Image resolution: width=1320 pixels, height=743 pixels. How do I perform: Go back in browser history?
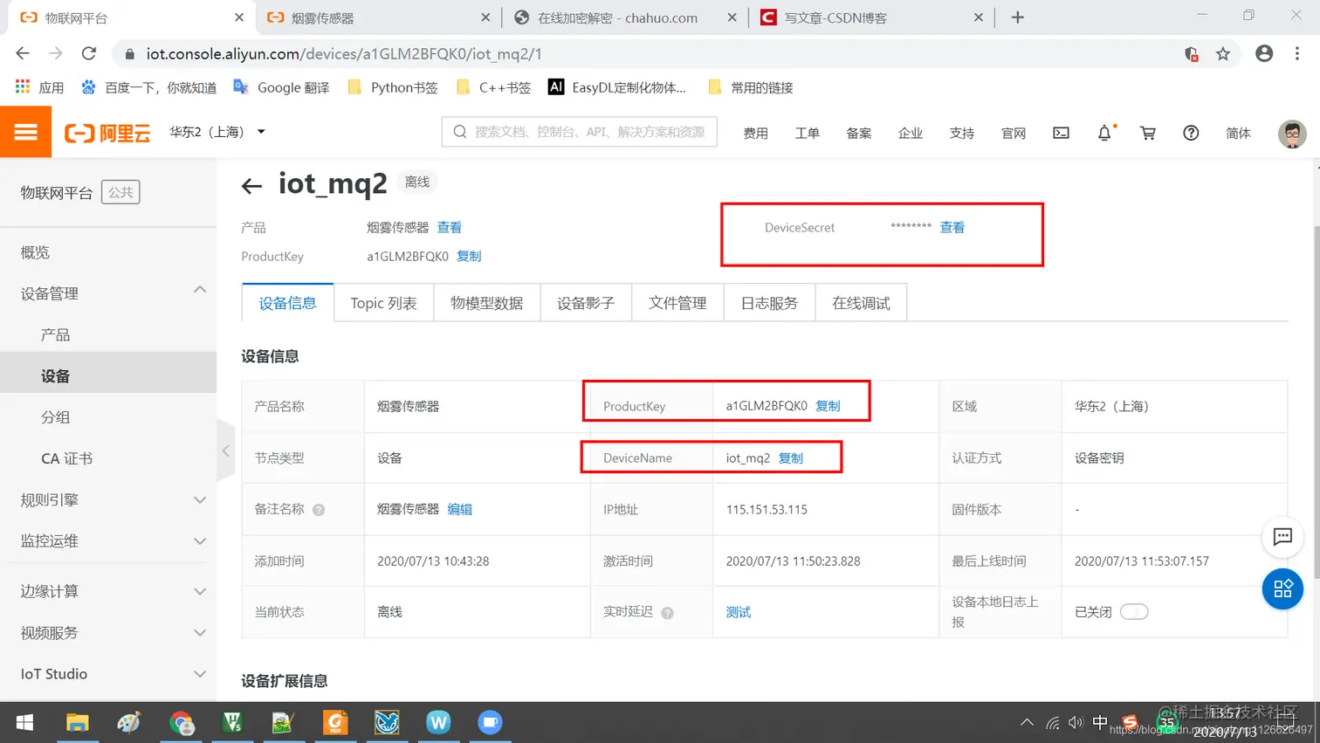click(x=23, y=53)
